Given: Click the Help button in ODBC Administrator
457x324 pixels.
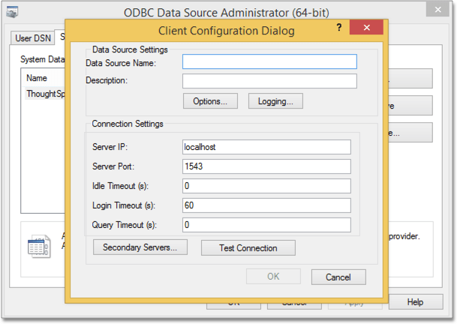Looking at the screenshot, I should tap(415, 301).
